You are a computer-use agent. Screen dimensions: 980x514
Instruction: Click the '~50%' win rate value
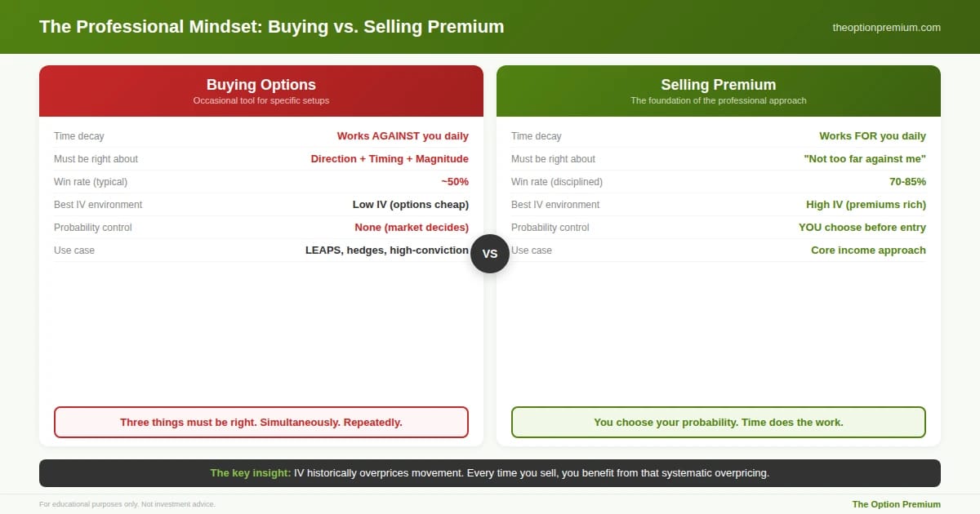455,182
